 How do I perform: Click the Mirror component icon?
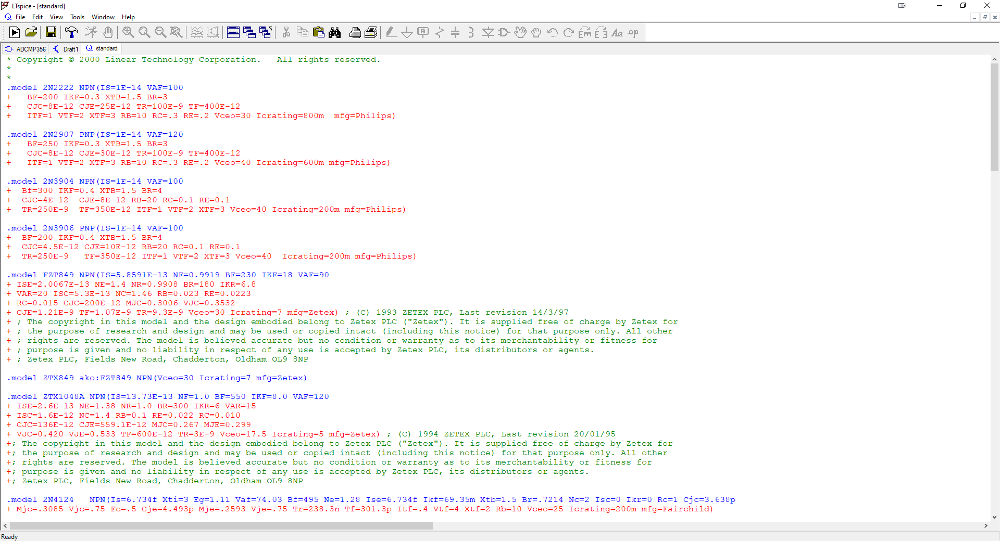point(601,32)
